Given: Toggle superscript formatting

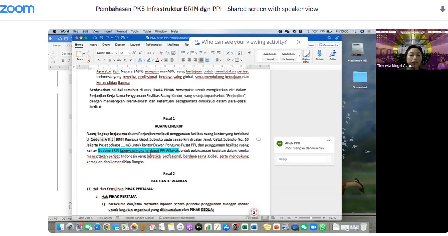Looking at the screenshot, I should tap(131, 60).
